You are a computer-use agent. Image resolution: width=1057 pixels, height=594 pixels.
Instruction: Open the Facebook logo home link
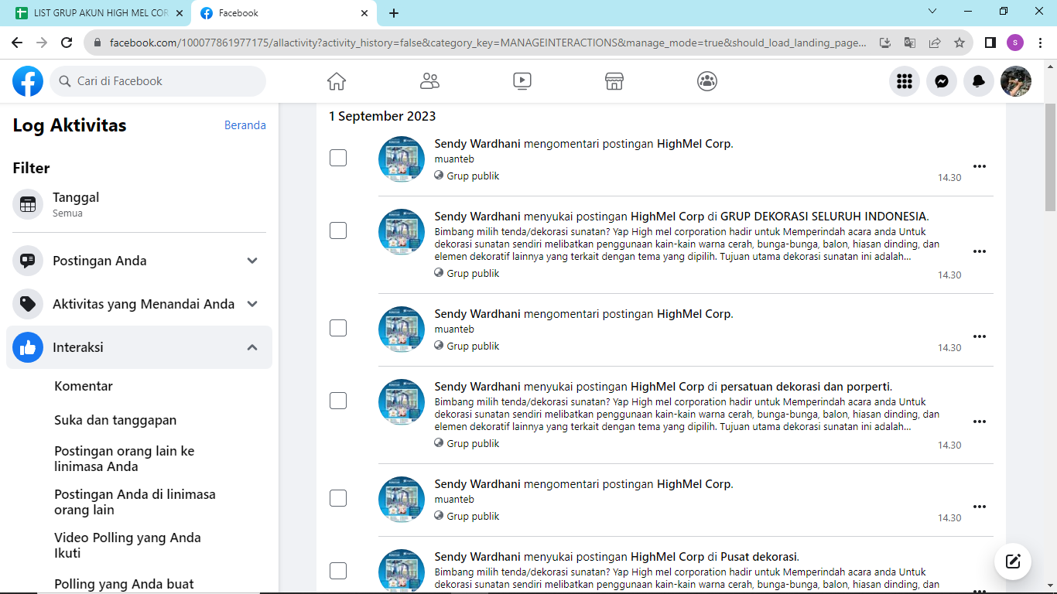[28, 81]
